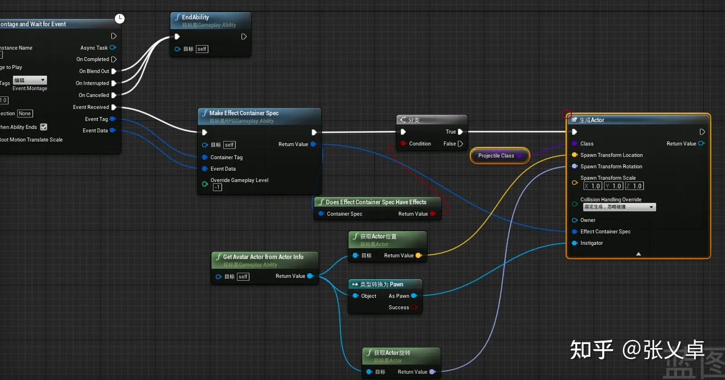The image size is (725, 380).
Task: Click the clock icon on Montage and Wait node
Action: pyautogui.click(x=119, y=18)
